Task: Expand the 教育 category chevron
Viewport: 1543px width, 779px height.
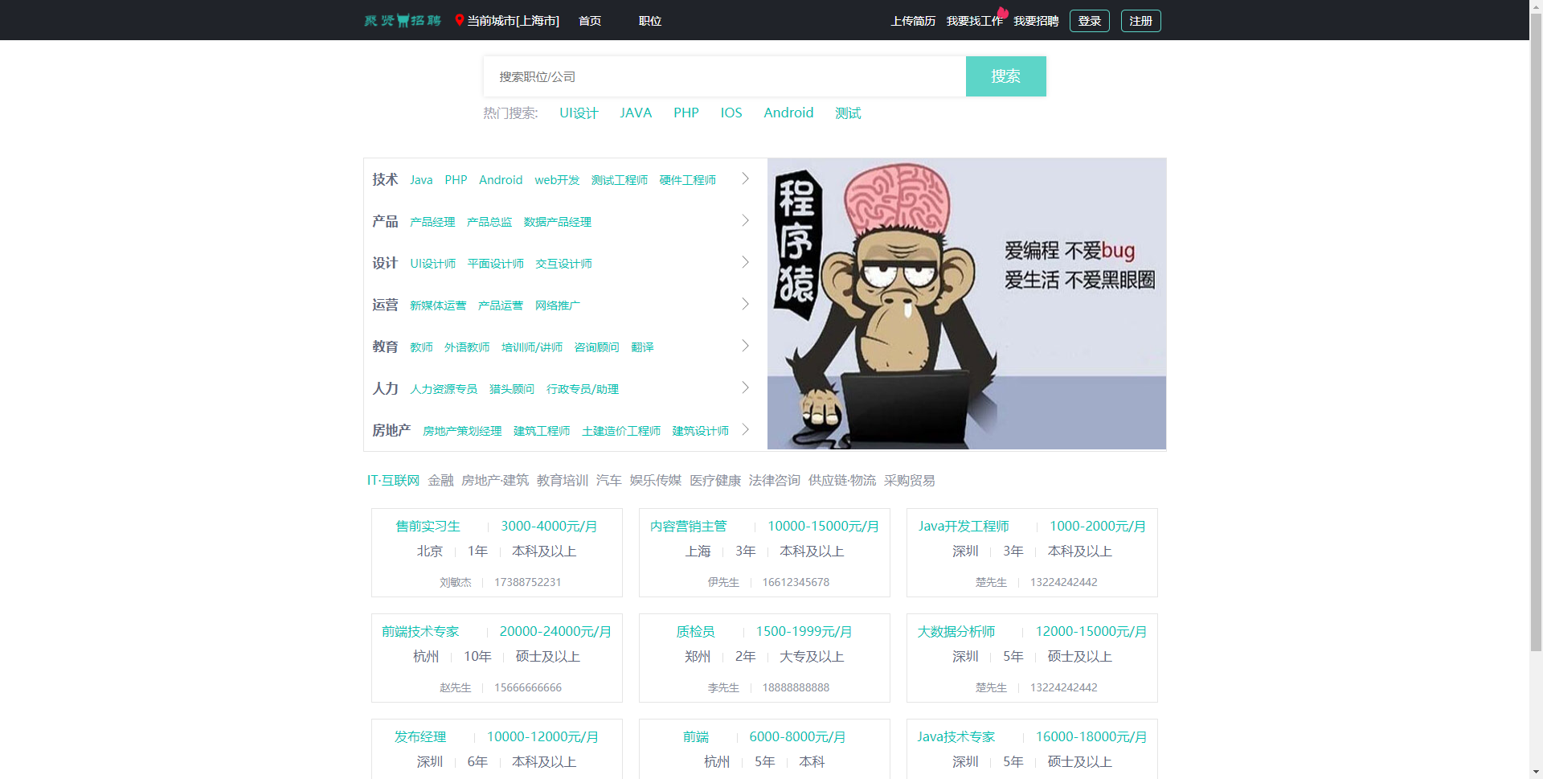Action: coord(745,346)
